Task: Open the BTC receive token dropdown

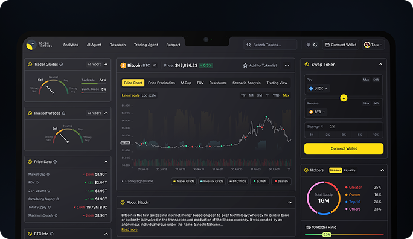Action: (x=317, y=112)
